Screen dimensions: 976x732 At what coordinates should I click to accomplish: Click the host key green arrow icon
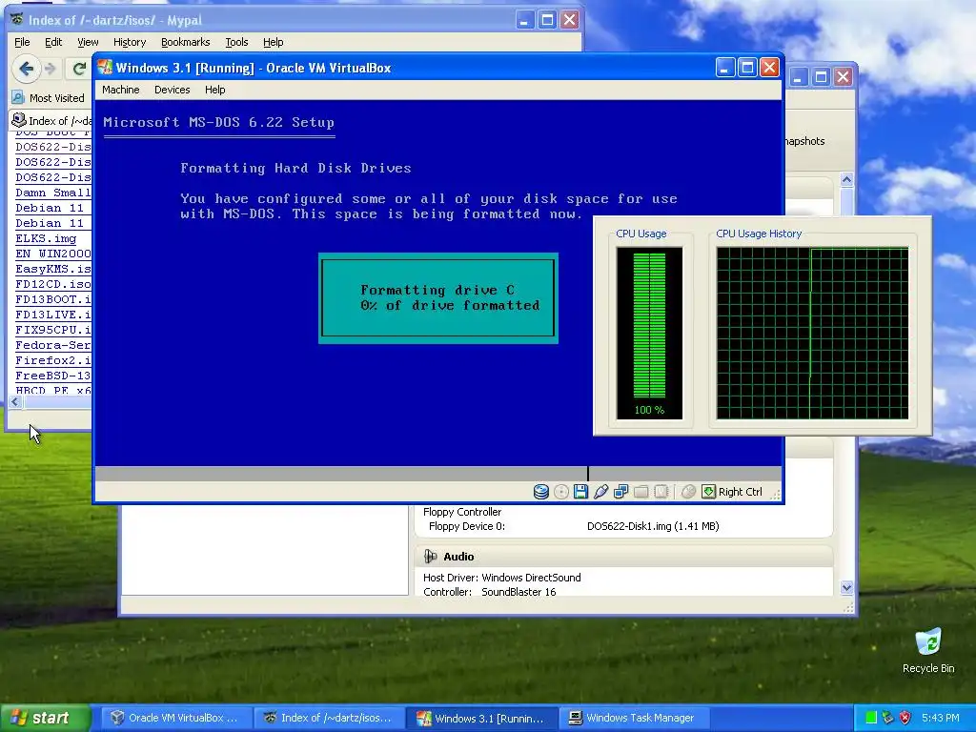pos(708,492)
